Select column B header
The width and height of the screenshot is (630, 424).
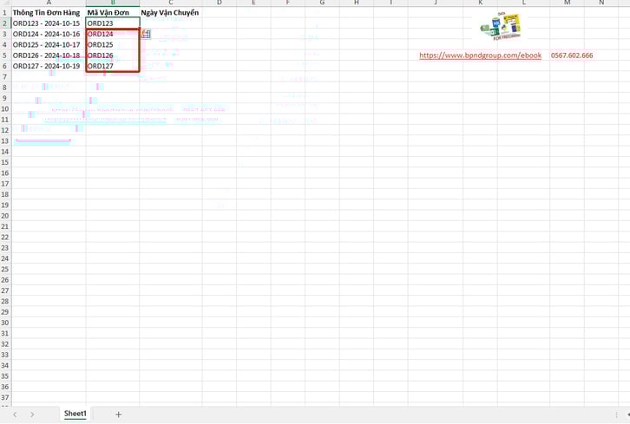pos(113,3)
